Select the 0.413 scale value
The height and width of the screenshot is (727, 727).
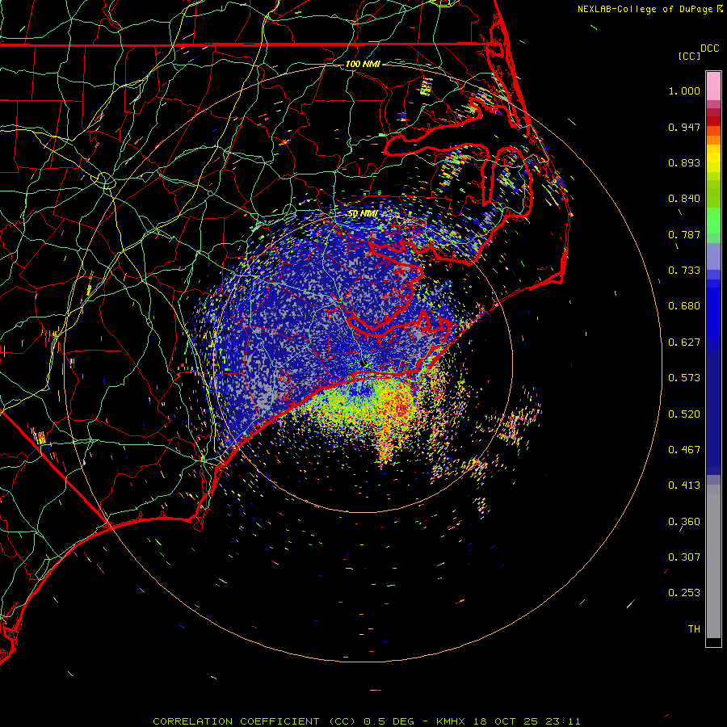[x=684, y=485]
